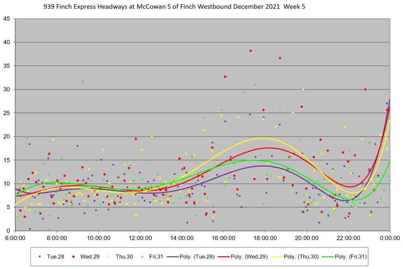Click the 6:00:00 x-axis label
The image size is (403, 269).
[x=15, y=238]
